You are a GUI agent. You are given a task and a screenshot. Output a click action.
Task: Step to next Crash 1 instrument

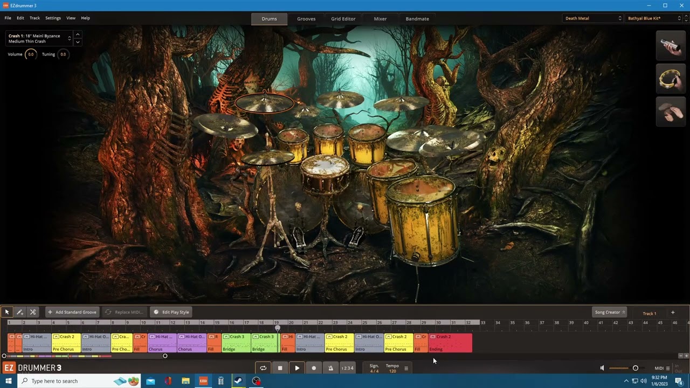pyautogui.click(x=78, y=42)
